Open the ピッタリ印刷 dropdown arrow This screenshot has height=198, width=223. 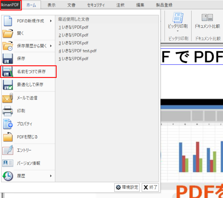tap(178, 31)
